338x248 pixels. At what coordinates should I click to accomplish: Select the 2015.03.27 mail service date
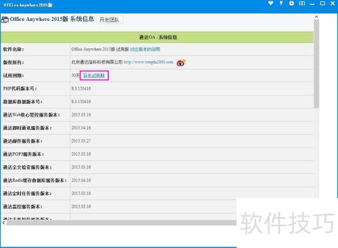tap(81, 141)
